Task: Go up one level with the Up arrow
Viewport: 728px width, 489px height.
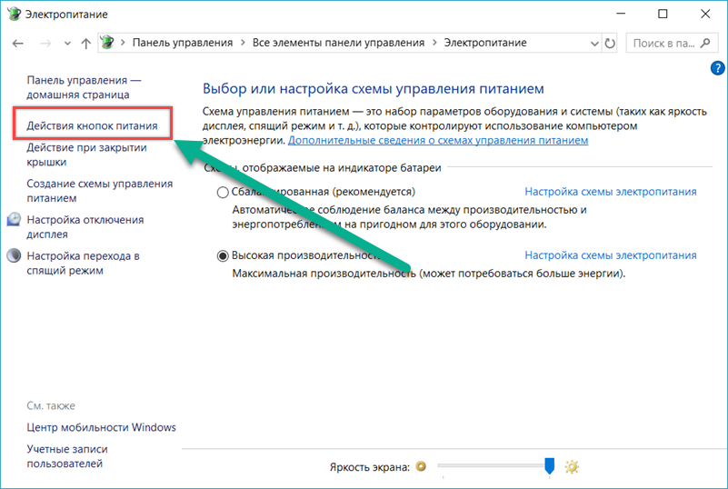Action: (x=86, y=44)
